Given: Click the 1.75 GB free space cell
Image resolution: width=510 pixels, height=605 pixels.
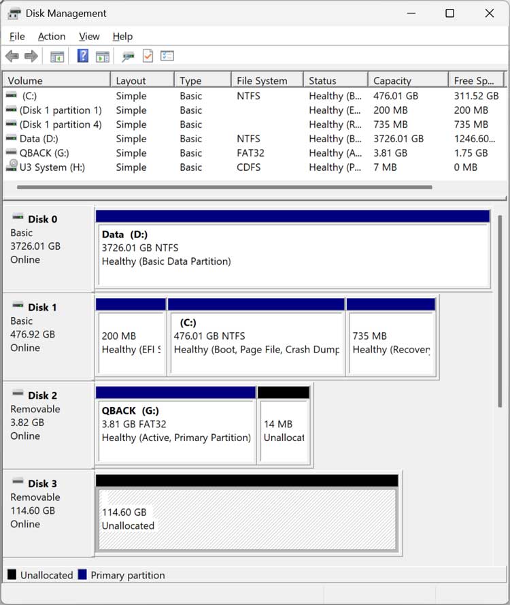Looking at the screenshot, I should (471, 153).
